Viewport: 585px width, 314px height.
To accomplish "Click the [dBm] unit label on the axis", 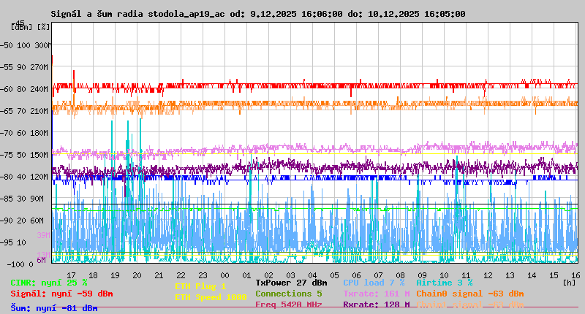I will 22,26.
